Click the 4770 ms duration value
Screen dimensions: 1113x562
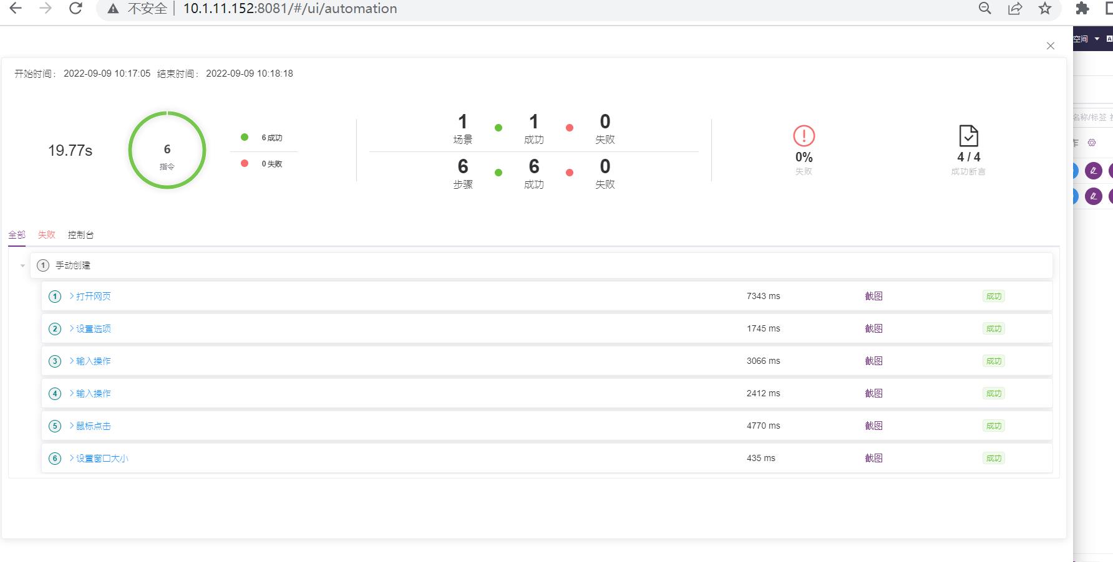click(x=763, y=426)
